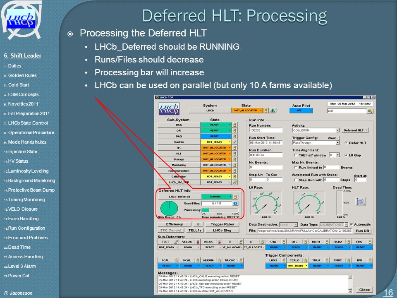Click the lock icon next to LHCb_Deferred RUNNING
Viewport: 397px width, 298px height.
tap(235, 197)
